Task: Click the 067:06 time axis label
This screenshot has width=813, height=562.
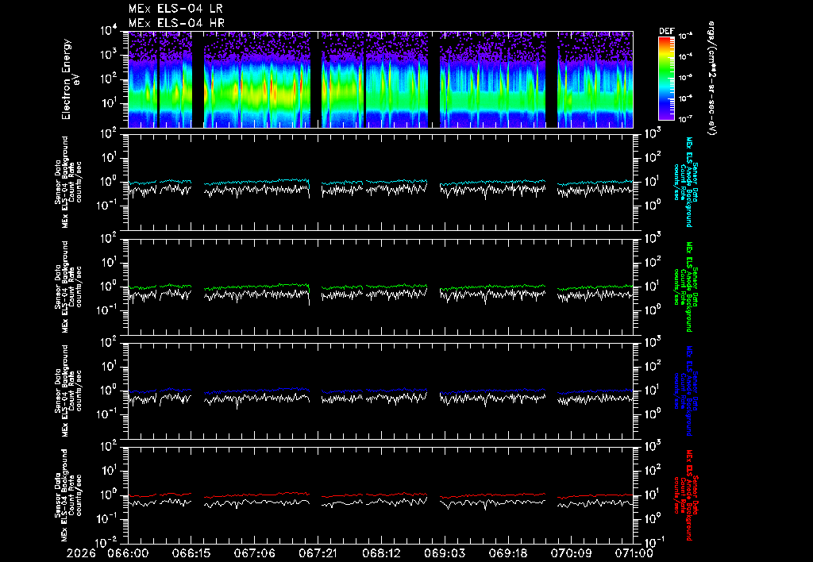Action: [x=254, y=553]
